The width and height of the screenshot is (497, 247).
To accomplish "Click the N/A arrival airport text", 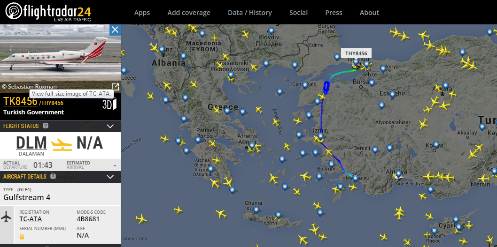I will click(90, 143).
